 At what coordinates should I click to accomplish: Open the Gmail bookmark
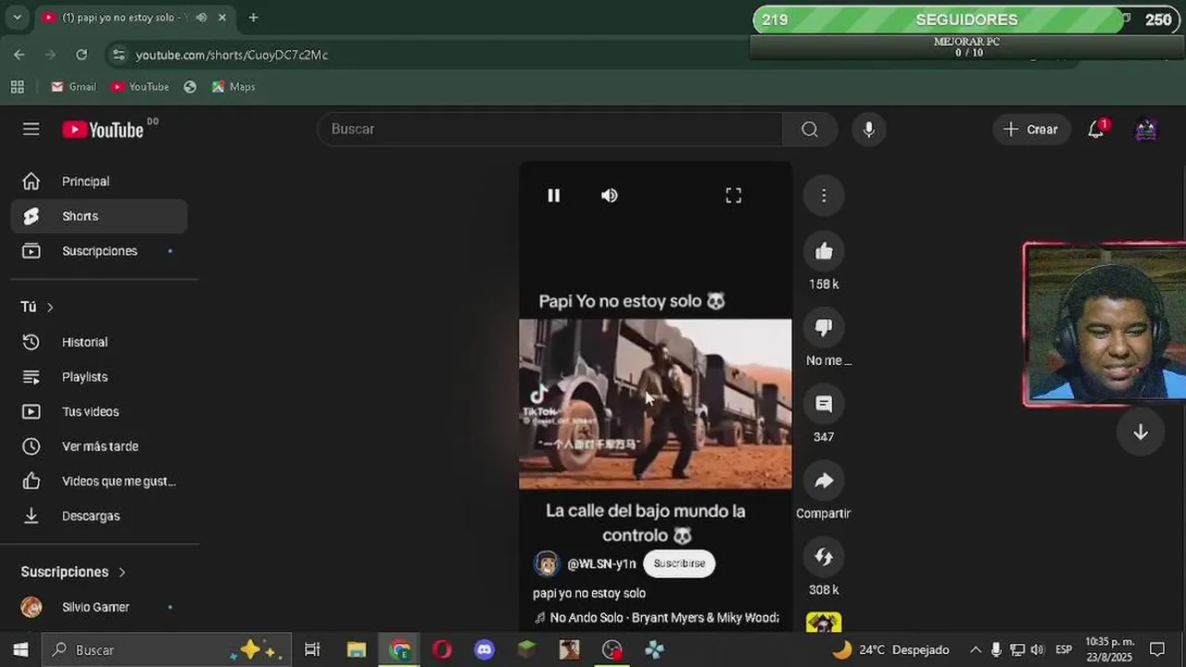(73, 86)
